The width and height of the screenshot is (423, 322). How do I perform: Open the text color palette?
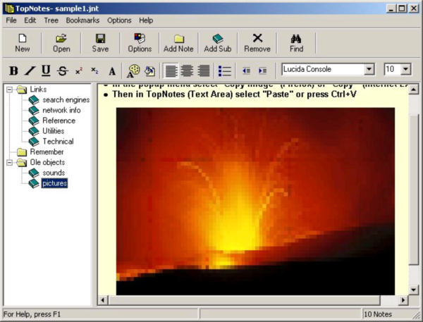pyautogui.click(x=133, y=70)
